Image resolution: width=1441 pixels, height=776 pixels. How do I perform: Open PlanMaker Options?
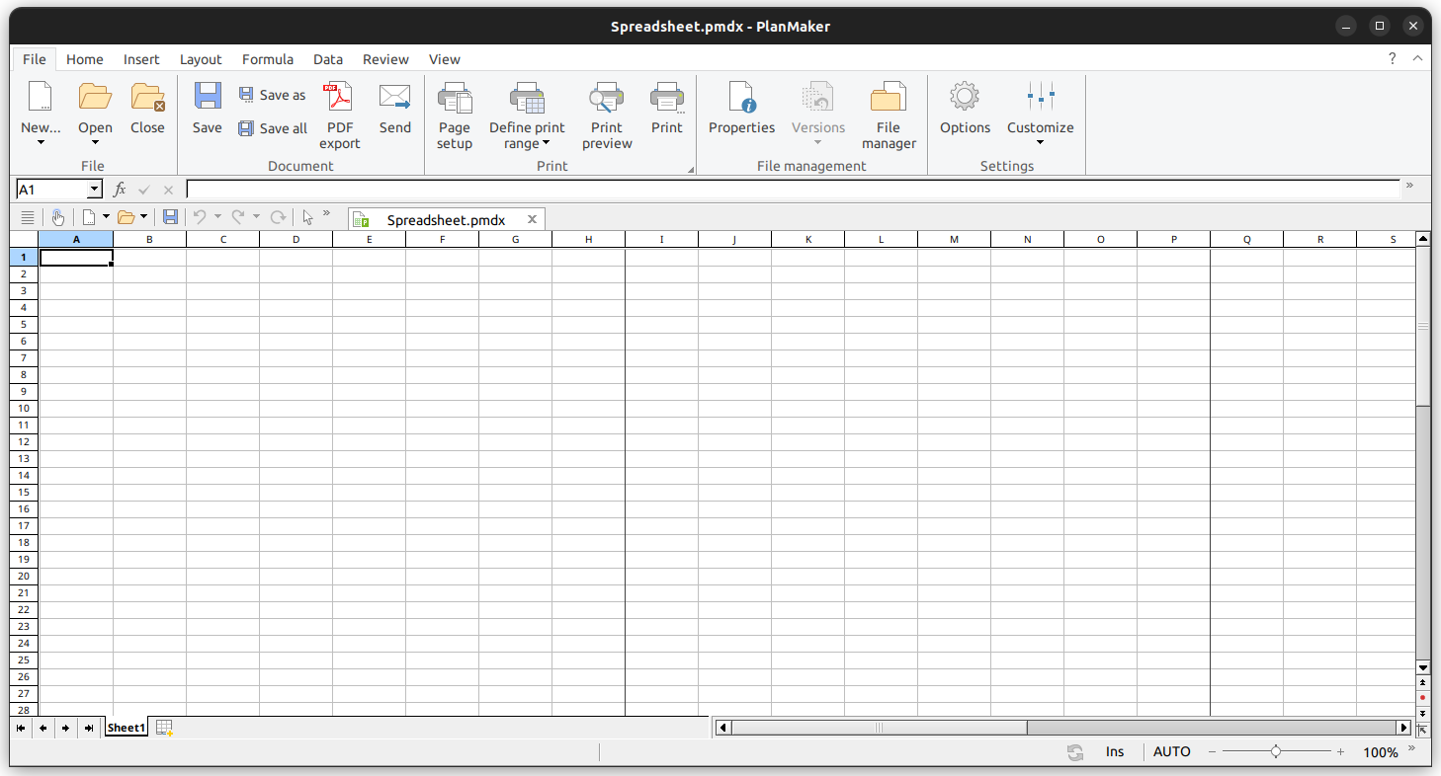click(x=965, y=111)
